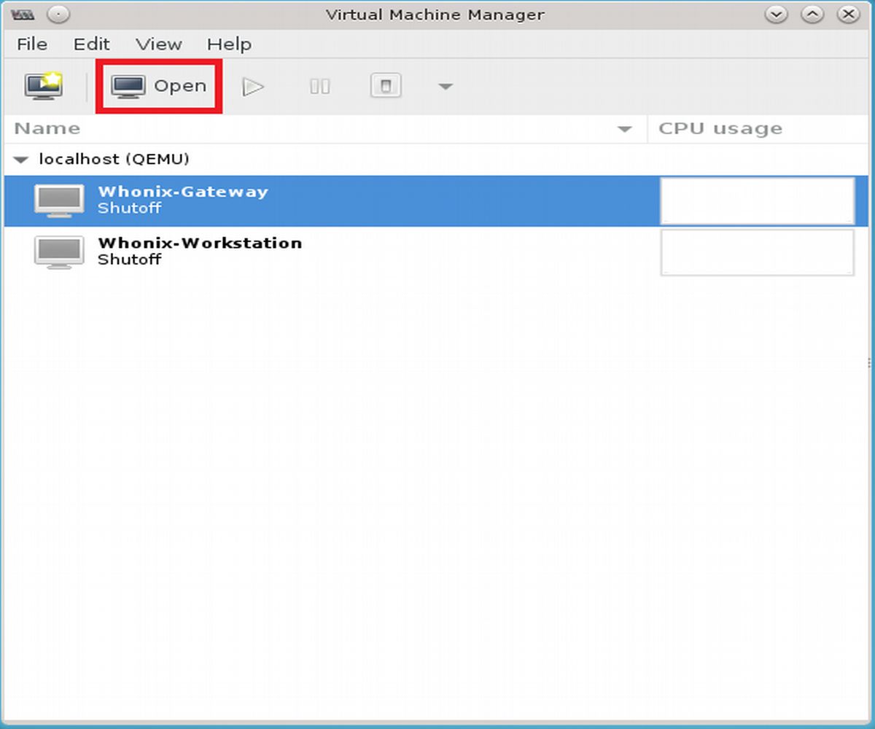This screenshot has width=875, height=729.
Task: Click the Whonix-Gateway CPU usage graph
Action: (757, 200)
